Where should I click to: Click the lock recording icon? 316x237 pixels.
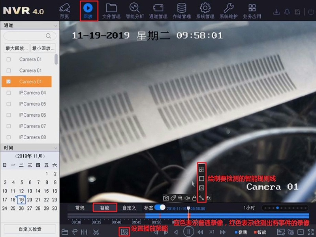click(194, 198)
